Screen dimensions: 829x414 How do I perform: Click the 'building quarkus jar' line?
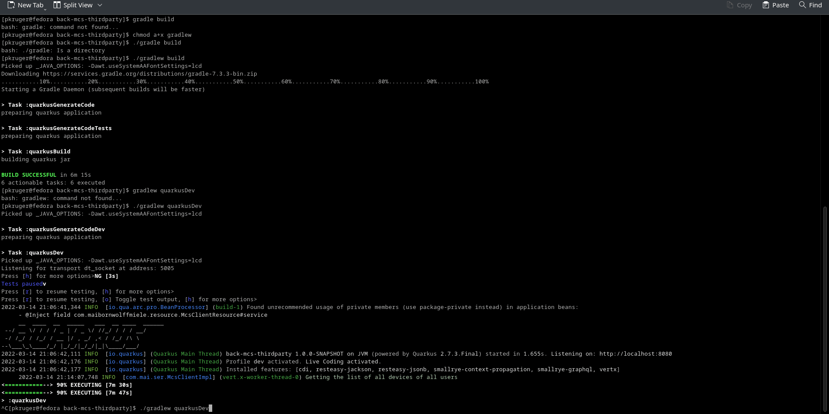tap(36, 159)
